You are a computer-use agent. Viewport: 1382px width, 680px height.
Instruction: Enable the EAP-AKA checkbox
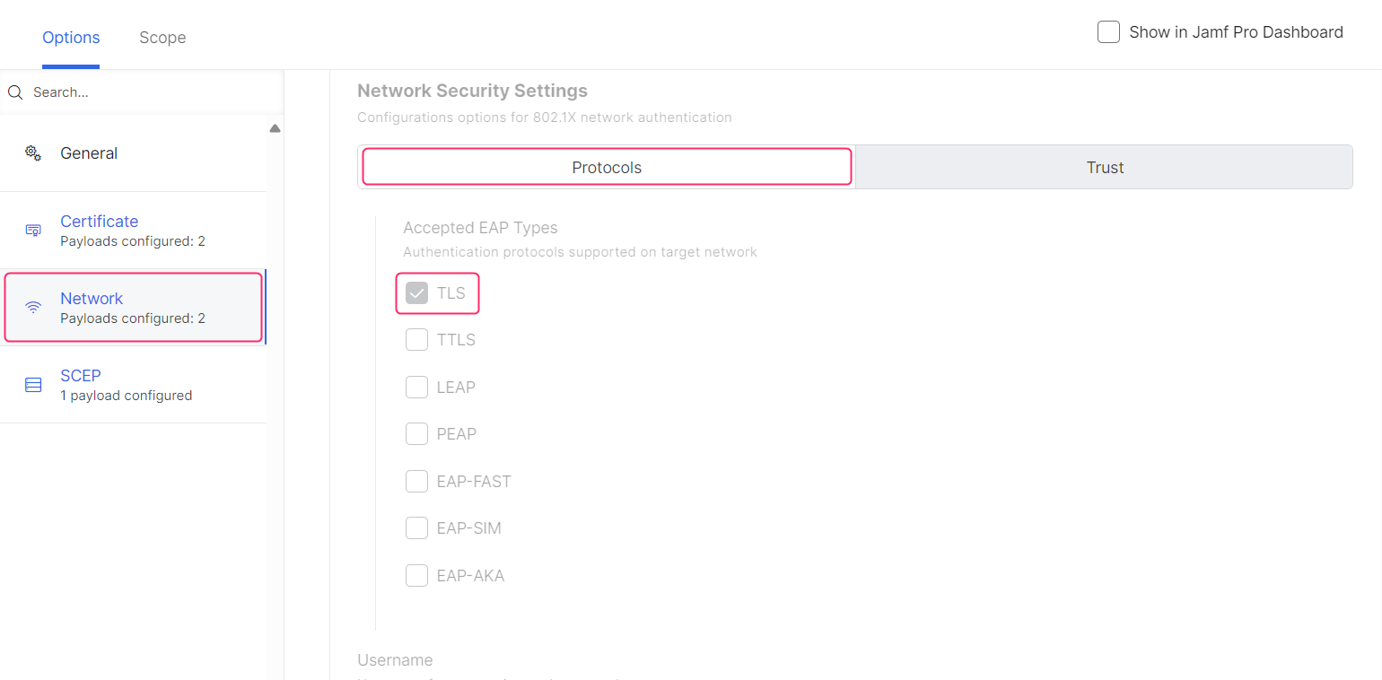416,576
